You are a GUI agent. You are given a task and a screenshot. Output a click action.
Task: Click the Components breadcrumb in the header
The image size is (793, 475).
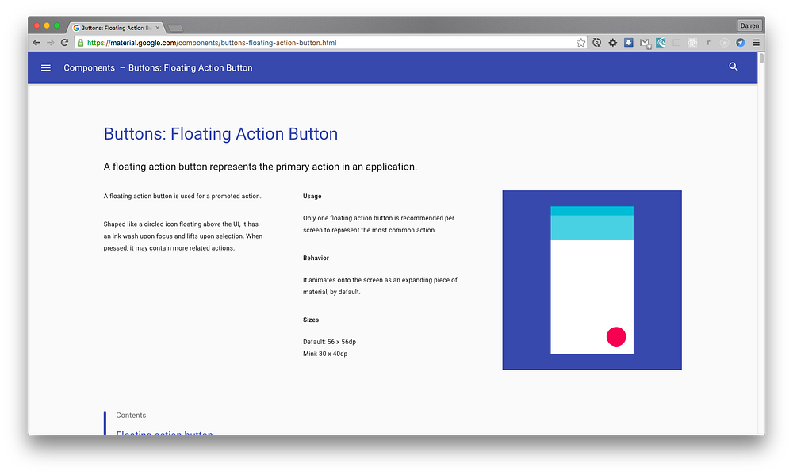tap(89, 67)
